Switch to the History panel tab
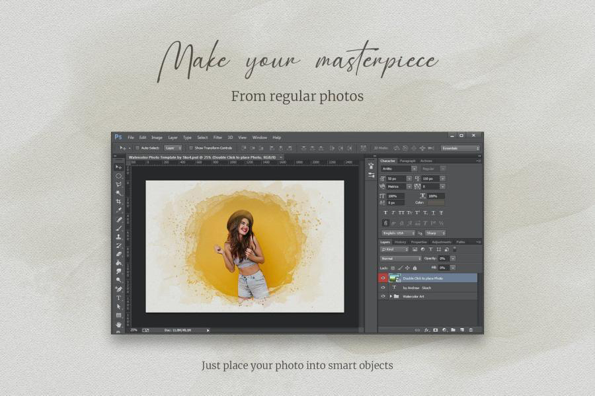 coord(401,242)
